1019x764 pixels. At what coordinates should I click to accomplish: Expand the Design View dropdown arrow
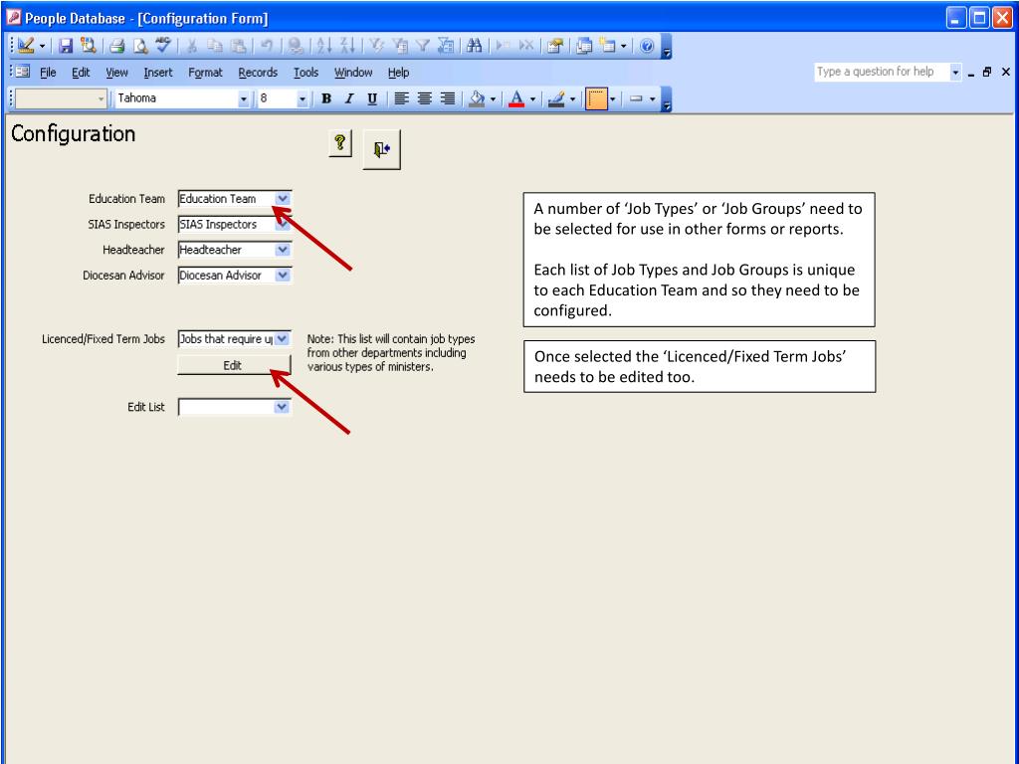point(42,46)
